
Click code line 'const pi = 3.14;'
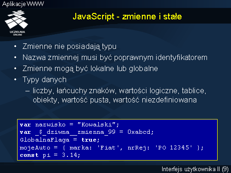click(x=50, y=155)
